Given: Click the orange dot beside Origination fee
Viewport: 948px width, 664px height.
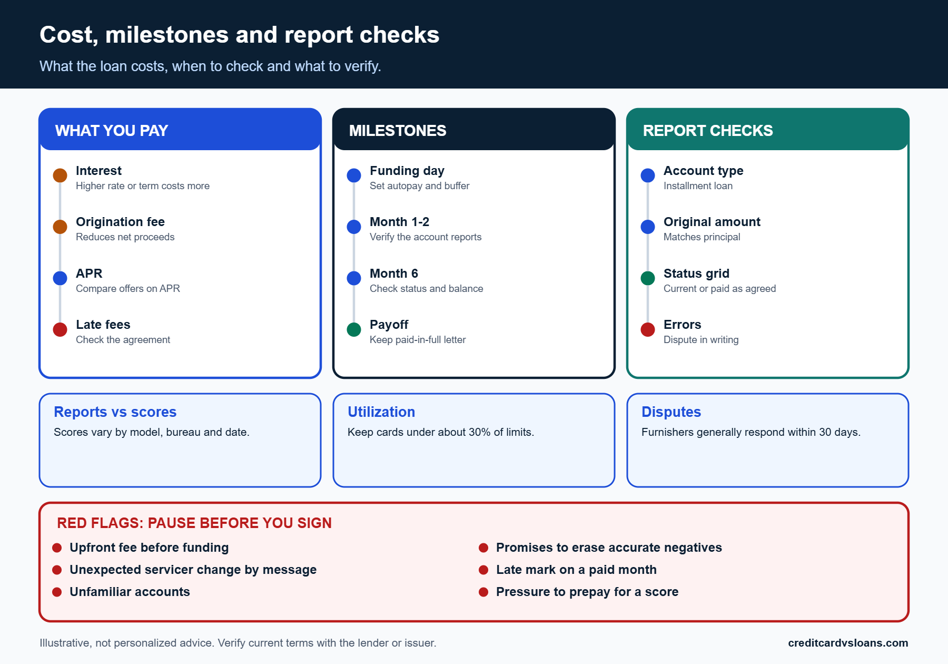Looking at the screenshot, I should [60, 227].
